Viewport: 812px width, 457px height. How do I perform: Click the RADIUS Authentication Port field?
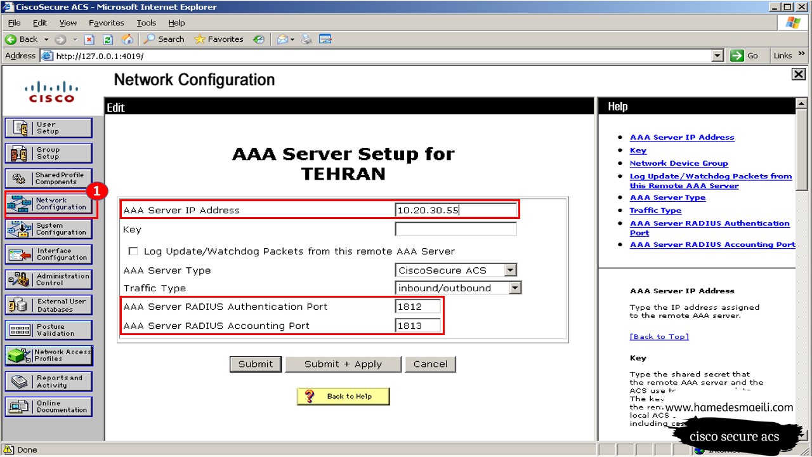[417, 307]
